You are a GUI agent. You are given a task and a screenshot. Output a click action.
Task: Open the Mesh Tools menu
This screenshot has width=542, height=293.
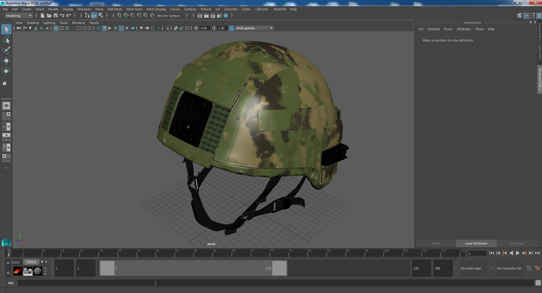click(134, 9)
